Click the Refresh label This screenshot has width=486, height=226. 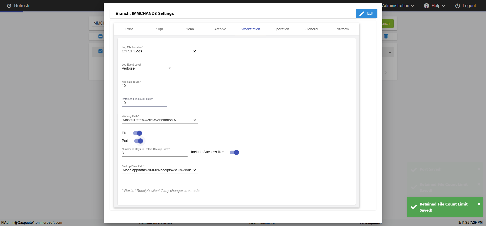[22, 6]
